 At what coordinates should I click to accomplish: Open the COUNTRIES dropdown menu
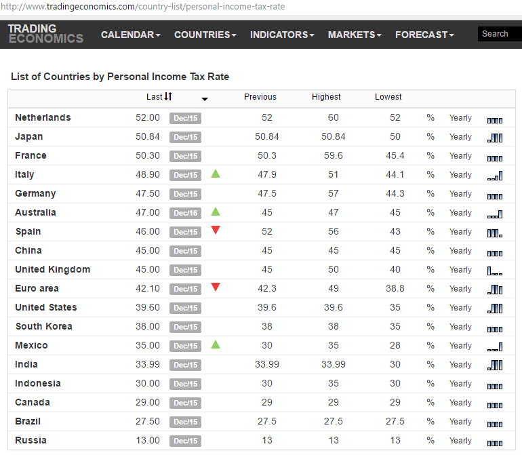[x=205, y=35]
